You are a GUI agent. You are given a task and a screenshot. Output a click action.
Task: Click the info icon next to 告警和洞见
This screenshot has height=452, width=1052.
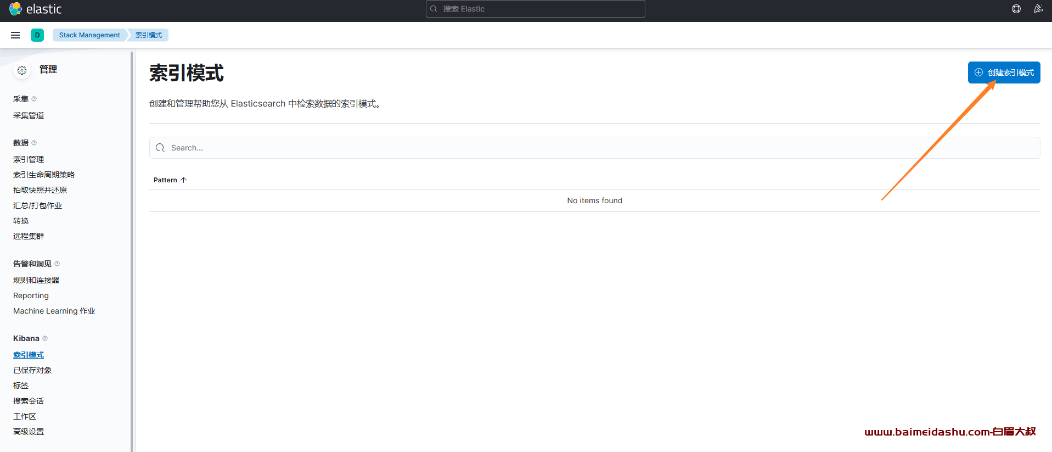pos(57,264)
